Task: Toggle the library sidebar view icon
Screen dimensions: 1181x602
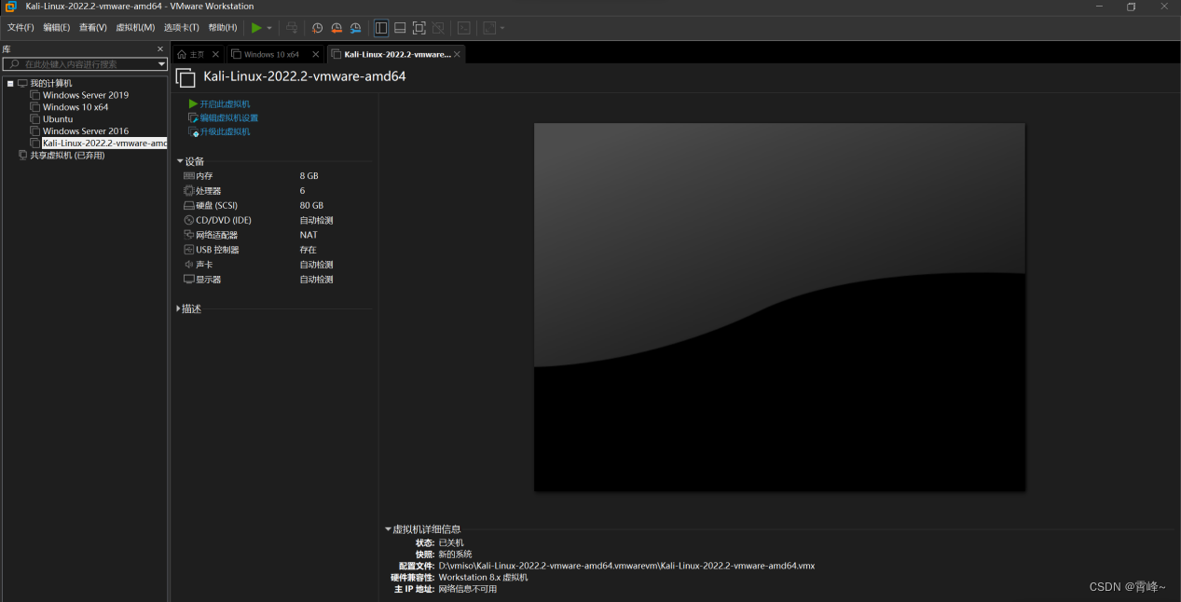Action: [381, 28]
